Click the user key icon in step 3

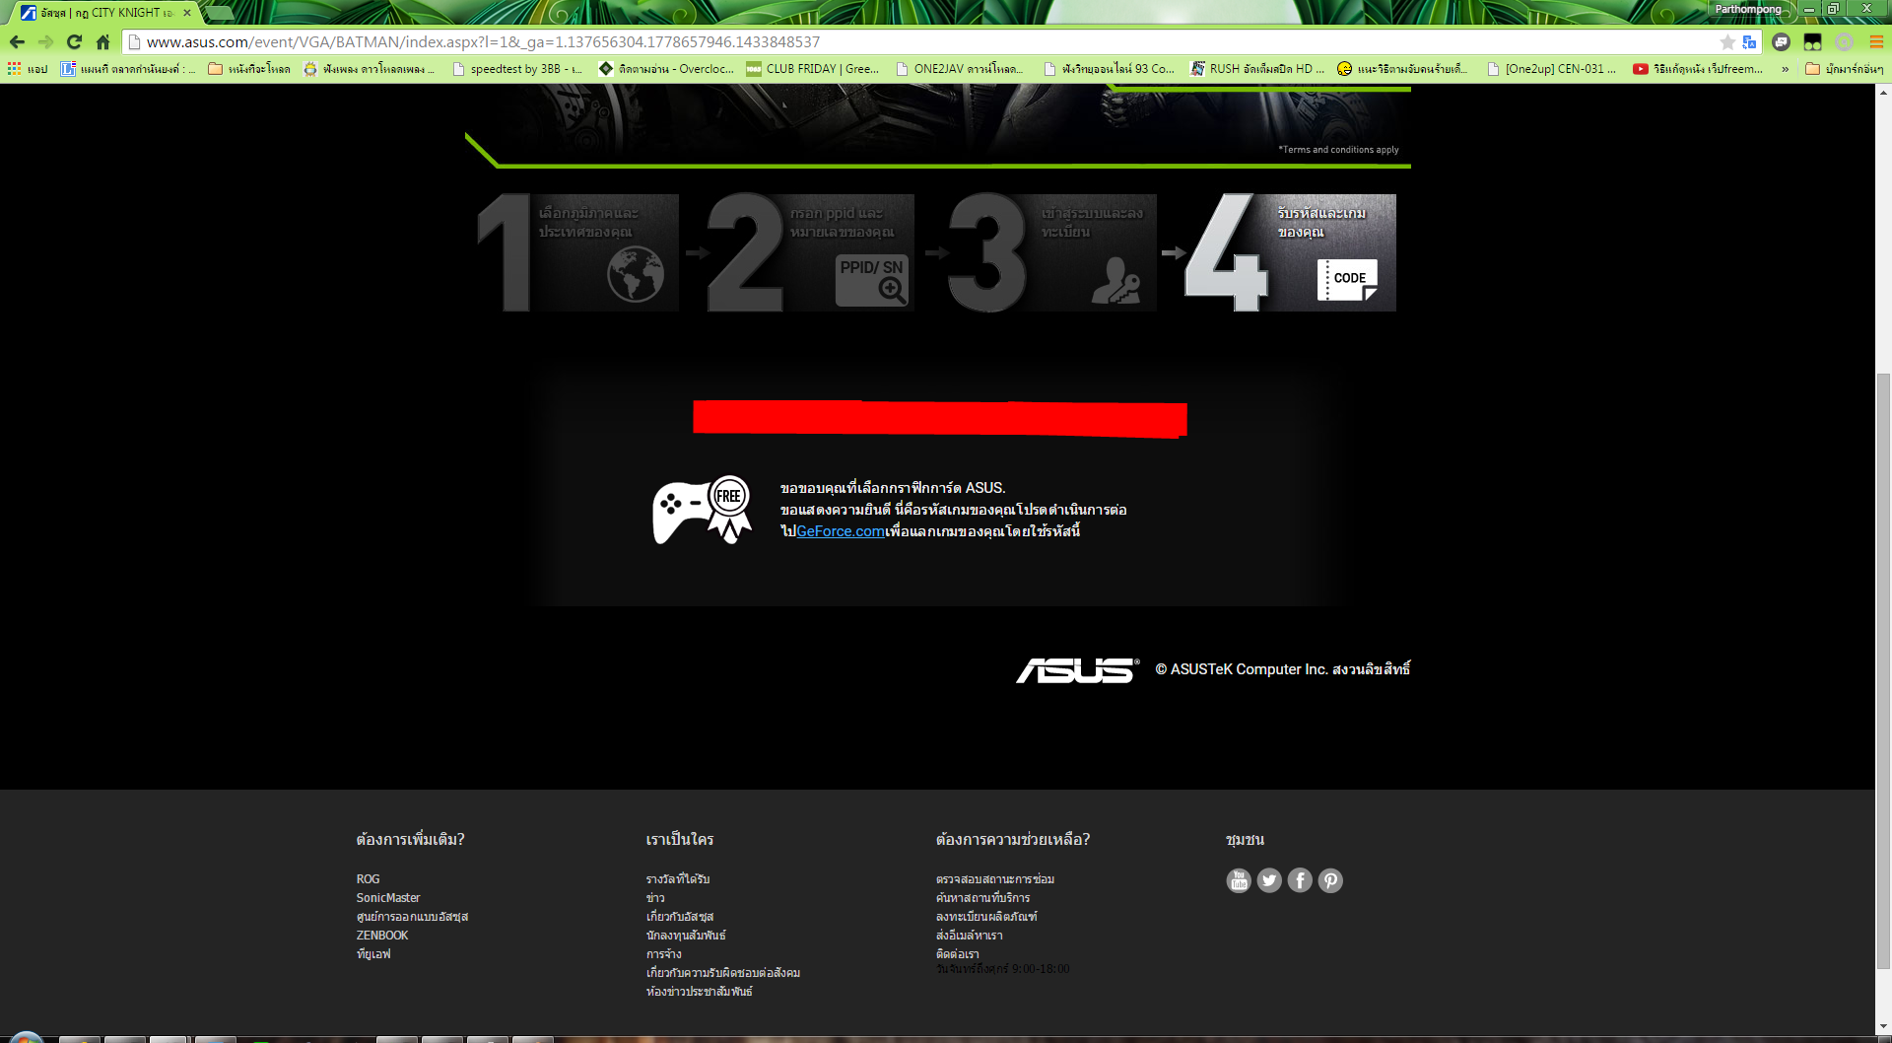coord(1116,280)
